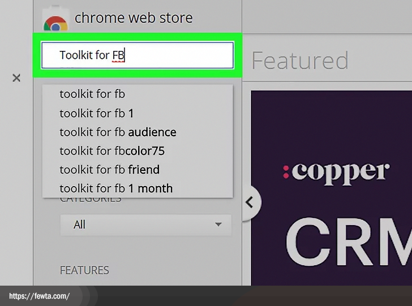The height and width of the screenshot is (306, 412).
Task: Click the 'FEATURES' section label
Action: point(84,270)
